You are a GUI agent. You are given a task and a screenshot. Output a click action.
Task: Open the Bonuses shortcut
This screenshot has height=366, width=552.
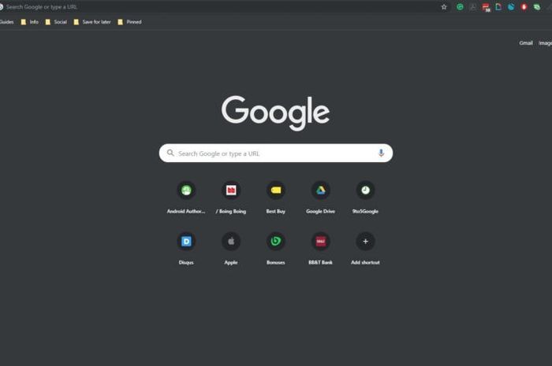click(x=276, y=248)
